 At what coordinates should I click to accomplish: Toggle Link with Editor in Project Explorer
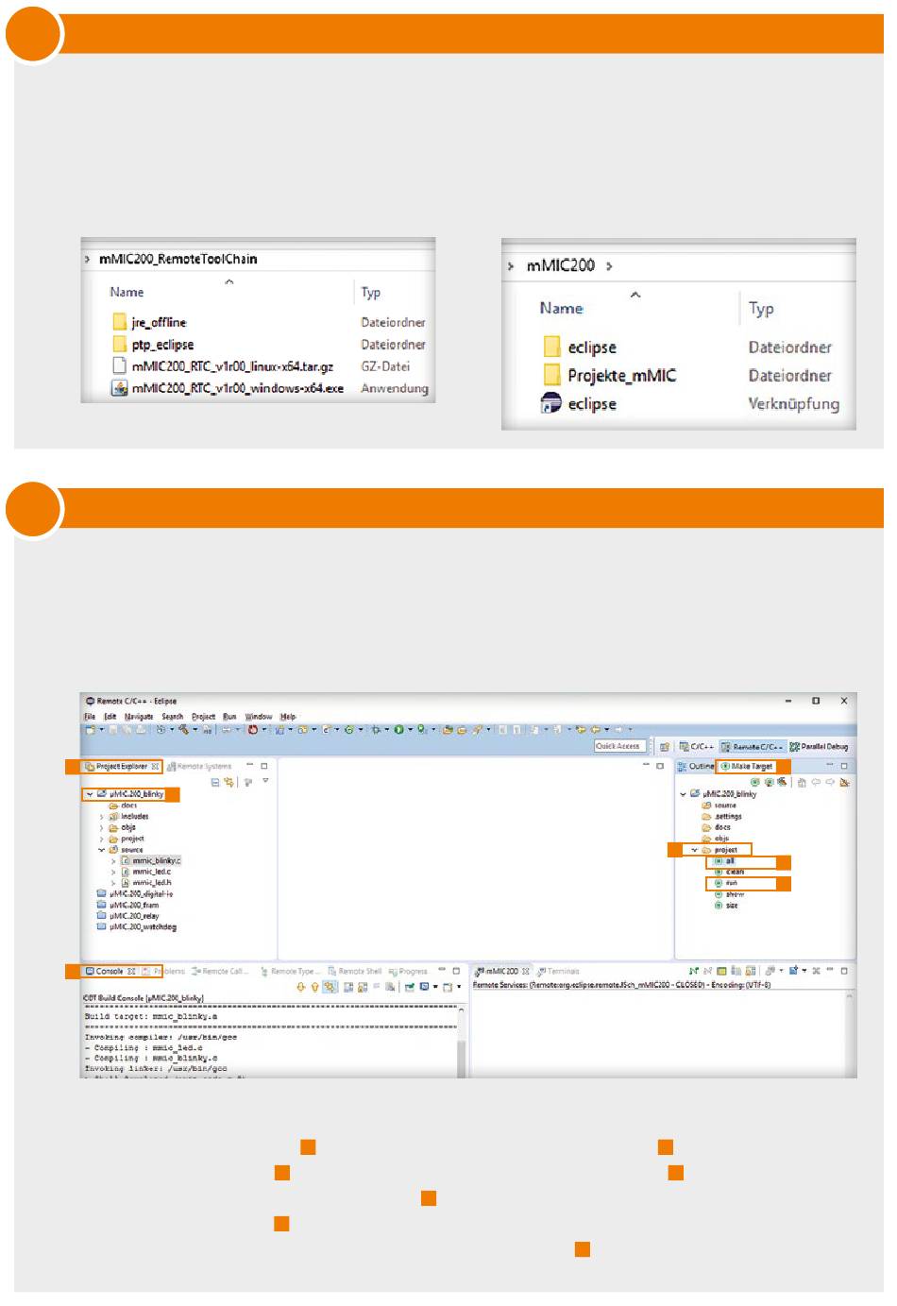pyautogui.click(x=228, y=783)
